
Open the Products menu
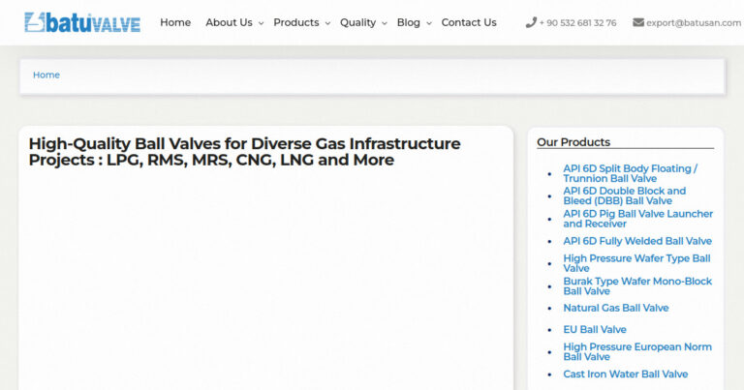pyautogui.click(x=296, y=22)
